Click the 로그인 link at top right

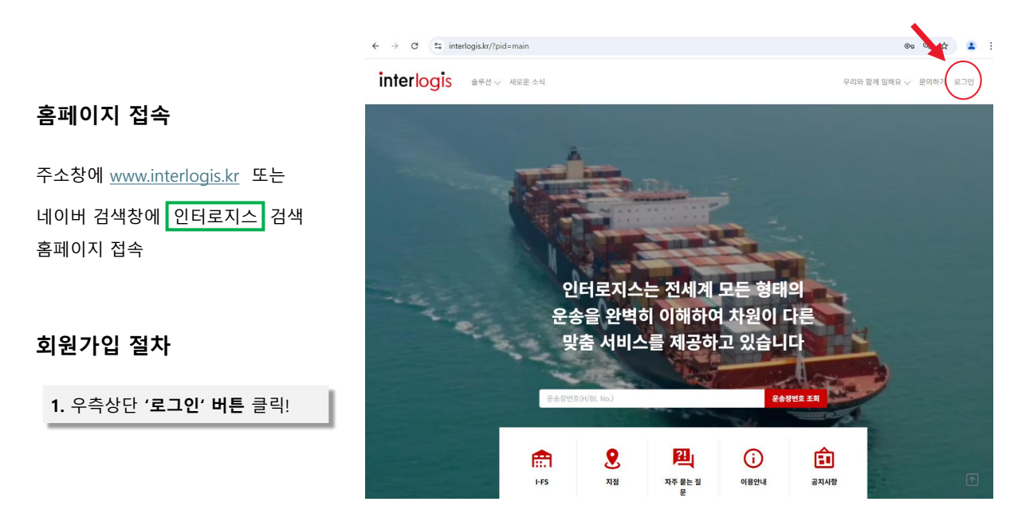point(964,82)
